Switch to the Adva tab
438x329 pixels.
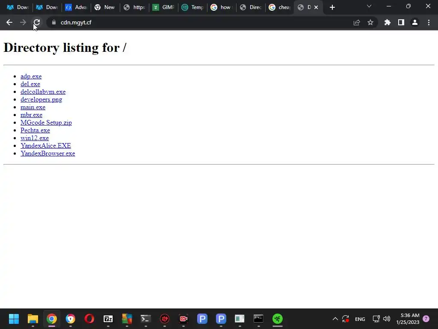coord(76,7)
